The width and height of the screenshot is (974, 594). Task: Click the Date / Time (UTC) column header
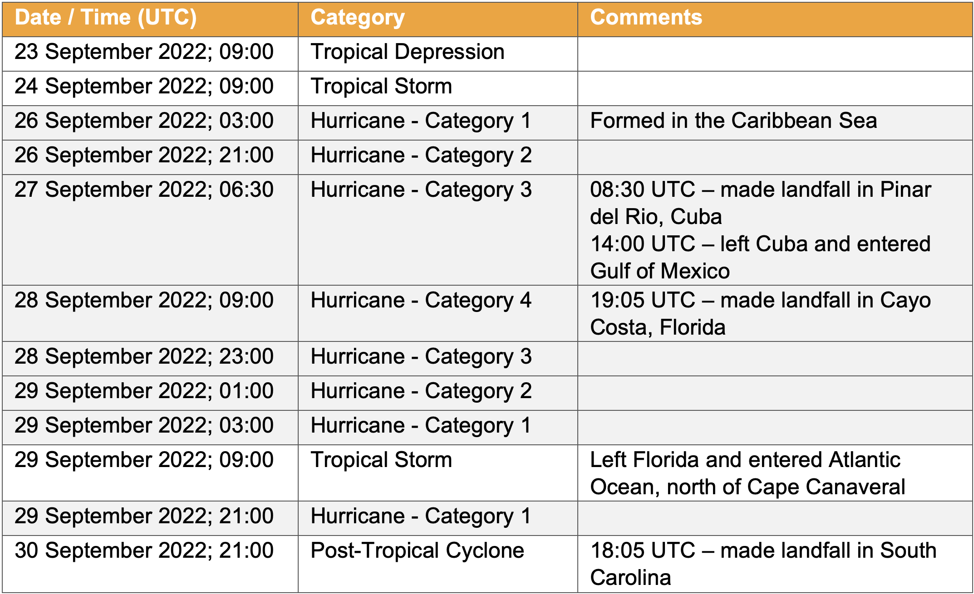click(105, 18)
